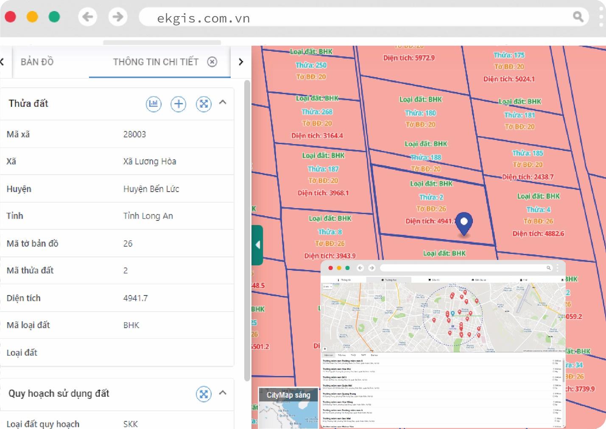Open Trường mầm non Quang Trung list entry
Viewport: 606px width, 429px height.
(x=441, y=395)
